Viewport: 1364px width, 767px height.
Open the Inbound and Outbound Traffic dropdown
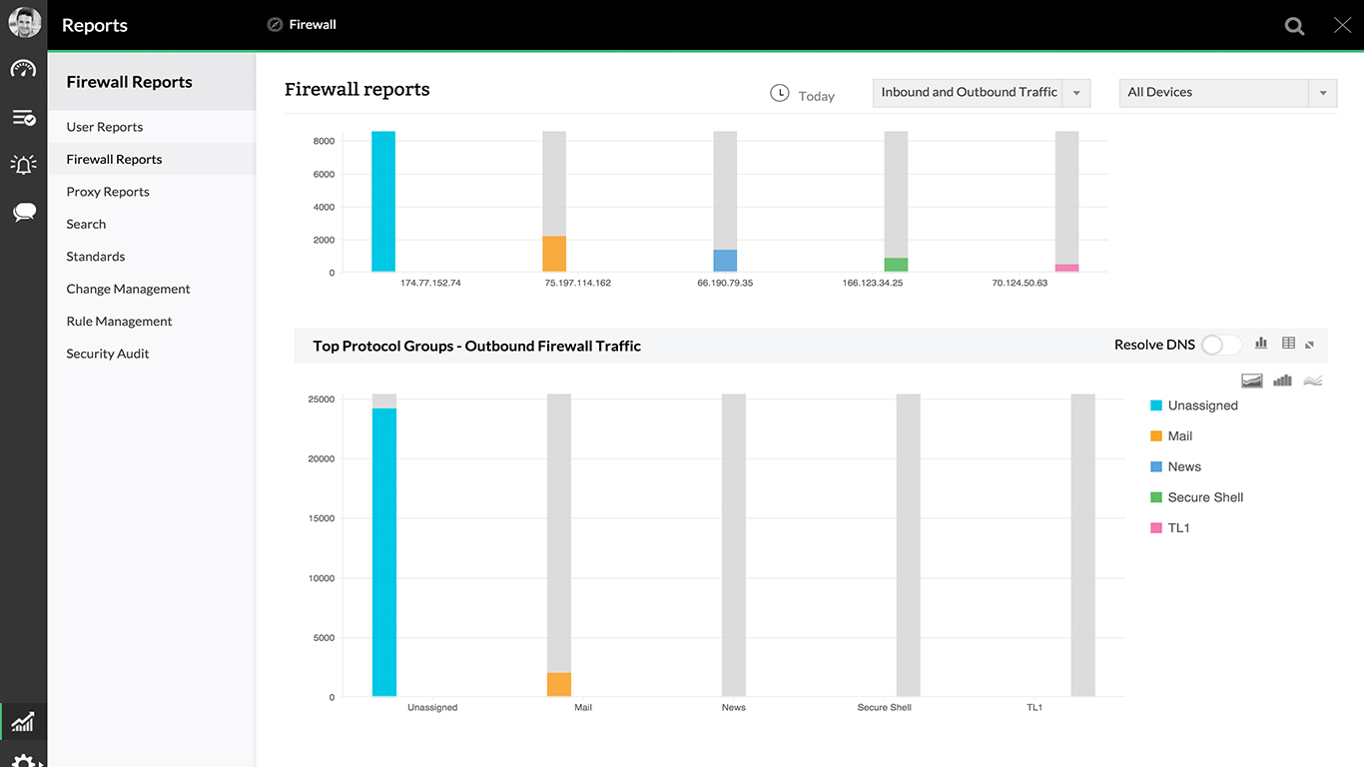(x=982, y=93)
